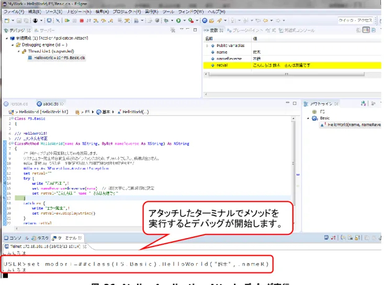Click the Step Over icon
This screenshot has width=384, height=285.
pyautogui.click(x=104, y=21)
